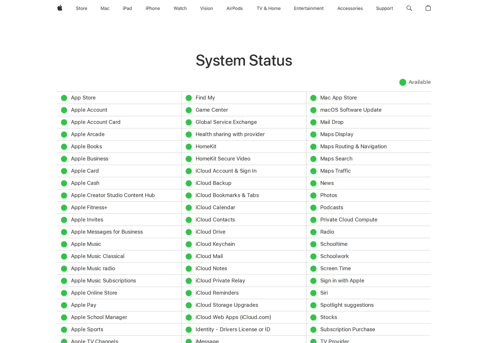Click the green status dot for Apple Arcade
Image resolution: width=488 pixels, height=343 pixels.
(x=64, y=134)
